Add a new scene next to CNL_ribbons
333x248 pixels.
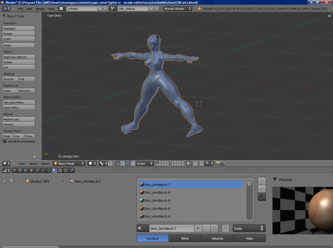pos(151,9)
